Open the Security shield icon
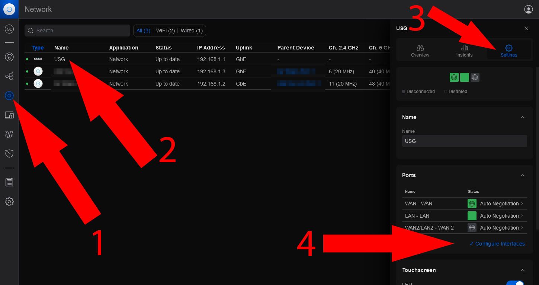The height and width of the screenshot is (285, 539). 9,153
